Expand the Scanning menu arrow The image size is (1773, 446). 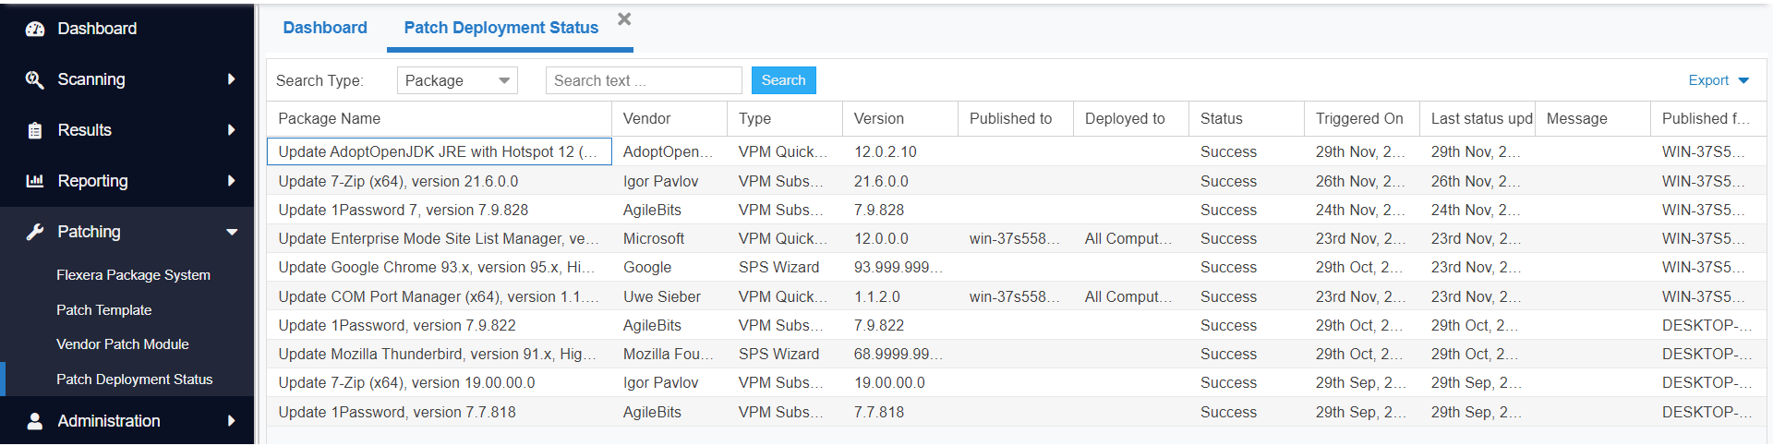(231, 79)
